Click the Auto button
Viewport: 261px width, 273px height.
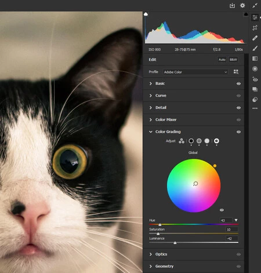222,60
